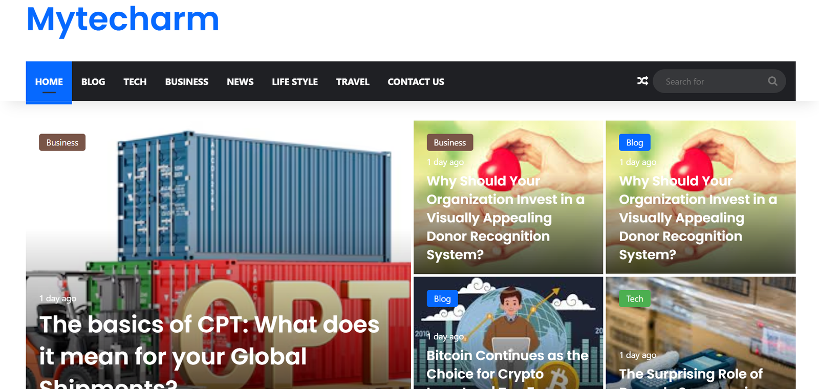Screen dimensions: 819x389
Task: Click the random article shuffle icon
Action: (x=642, y=81)
